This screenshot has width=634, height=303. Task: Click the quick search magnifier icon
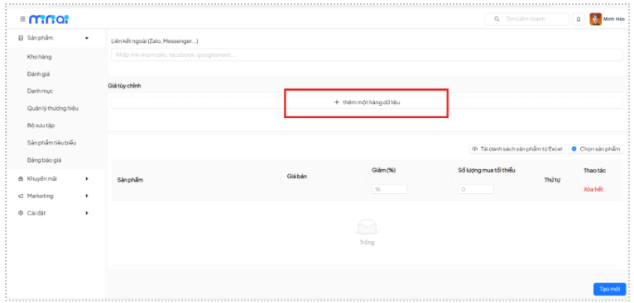[497, 19]
